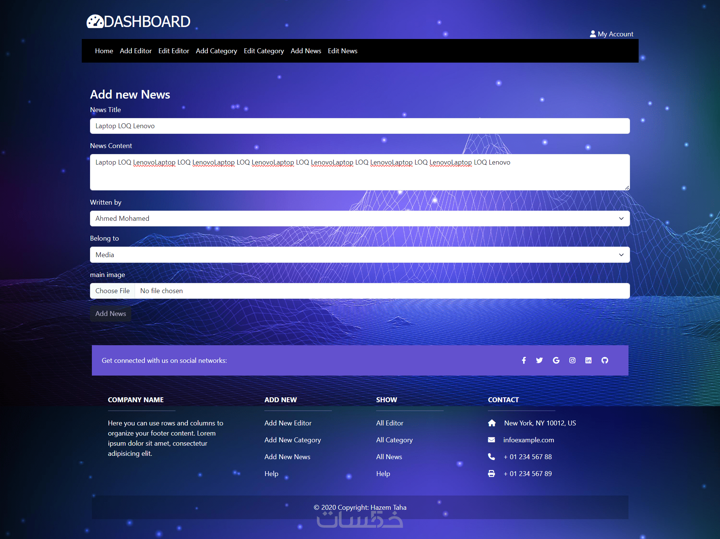The image size is (720, 539).
Task: Click the infoexample.com contact email
Action: click(x=528, y=440)
